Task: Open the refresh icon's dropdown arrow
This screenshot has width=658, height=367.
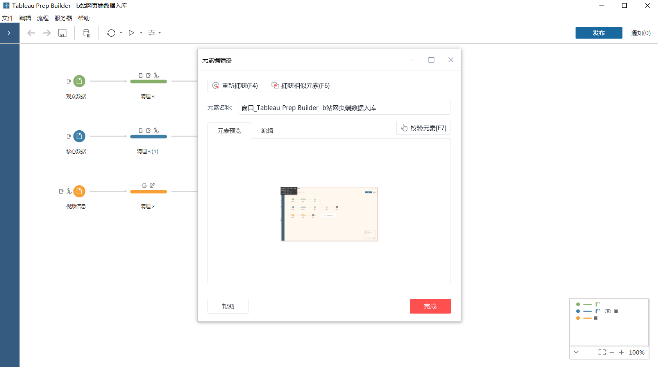Action: click(121, 33)
